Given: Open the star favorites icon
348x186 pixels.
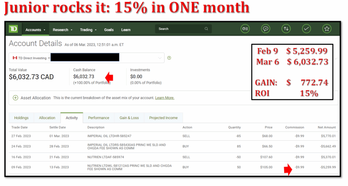Looking at the screenshot, I should [327, 29].
